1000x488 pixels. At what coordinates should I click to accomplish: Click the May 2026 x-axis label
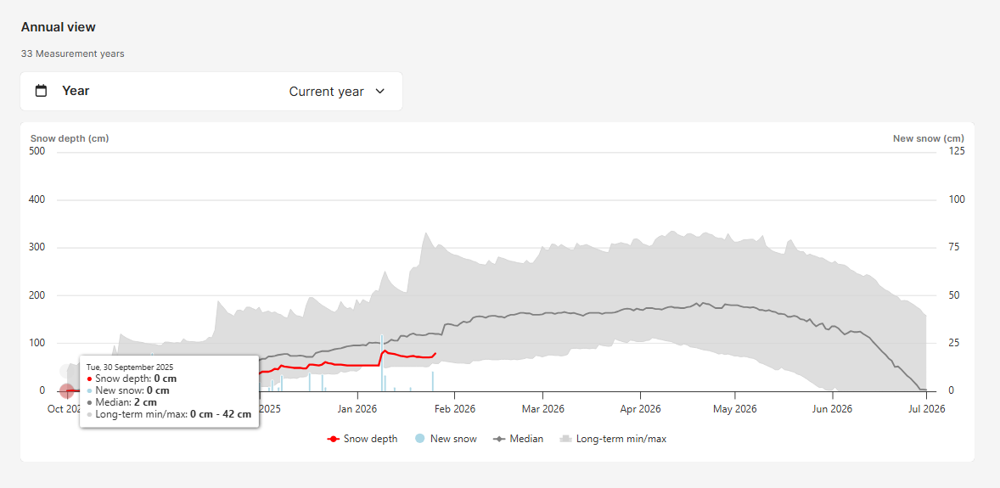click(734, 409)
